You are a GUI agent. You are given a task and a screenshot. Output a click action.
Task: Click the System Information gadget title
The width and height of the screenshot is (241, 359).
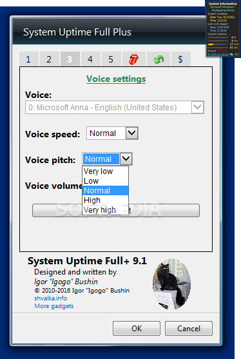(x=223, y=4)
